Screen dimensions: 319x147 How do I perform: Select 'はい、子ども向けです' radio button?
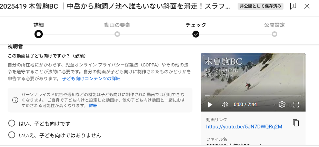point(12,123)
